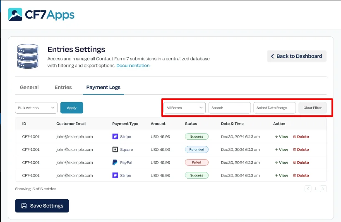This screenshot has width=341, height=222.
Task: Open the All Forms filter dropdown
Action: (x=185, y=108)
